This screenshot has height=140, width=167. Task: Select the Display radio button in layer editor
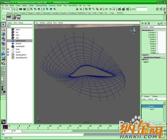(143, 96)
